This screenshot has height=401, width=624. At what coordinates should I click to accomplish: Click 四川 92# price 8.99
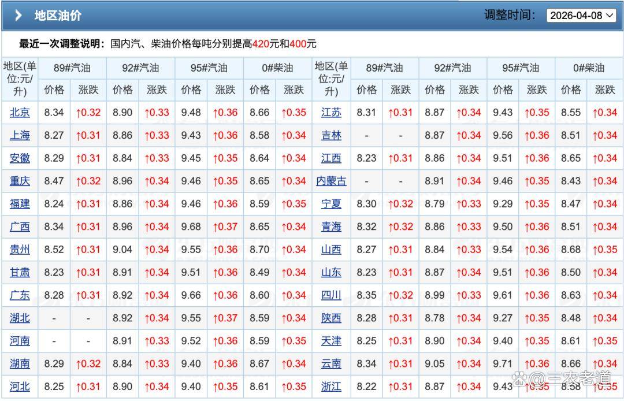point(434,295)
